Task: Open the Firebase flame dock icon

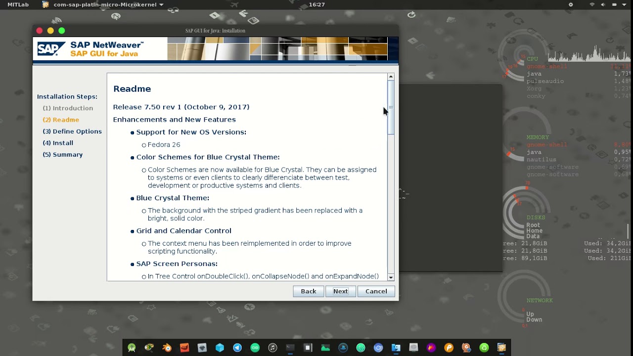Action: (431, 348)
